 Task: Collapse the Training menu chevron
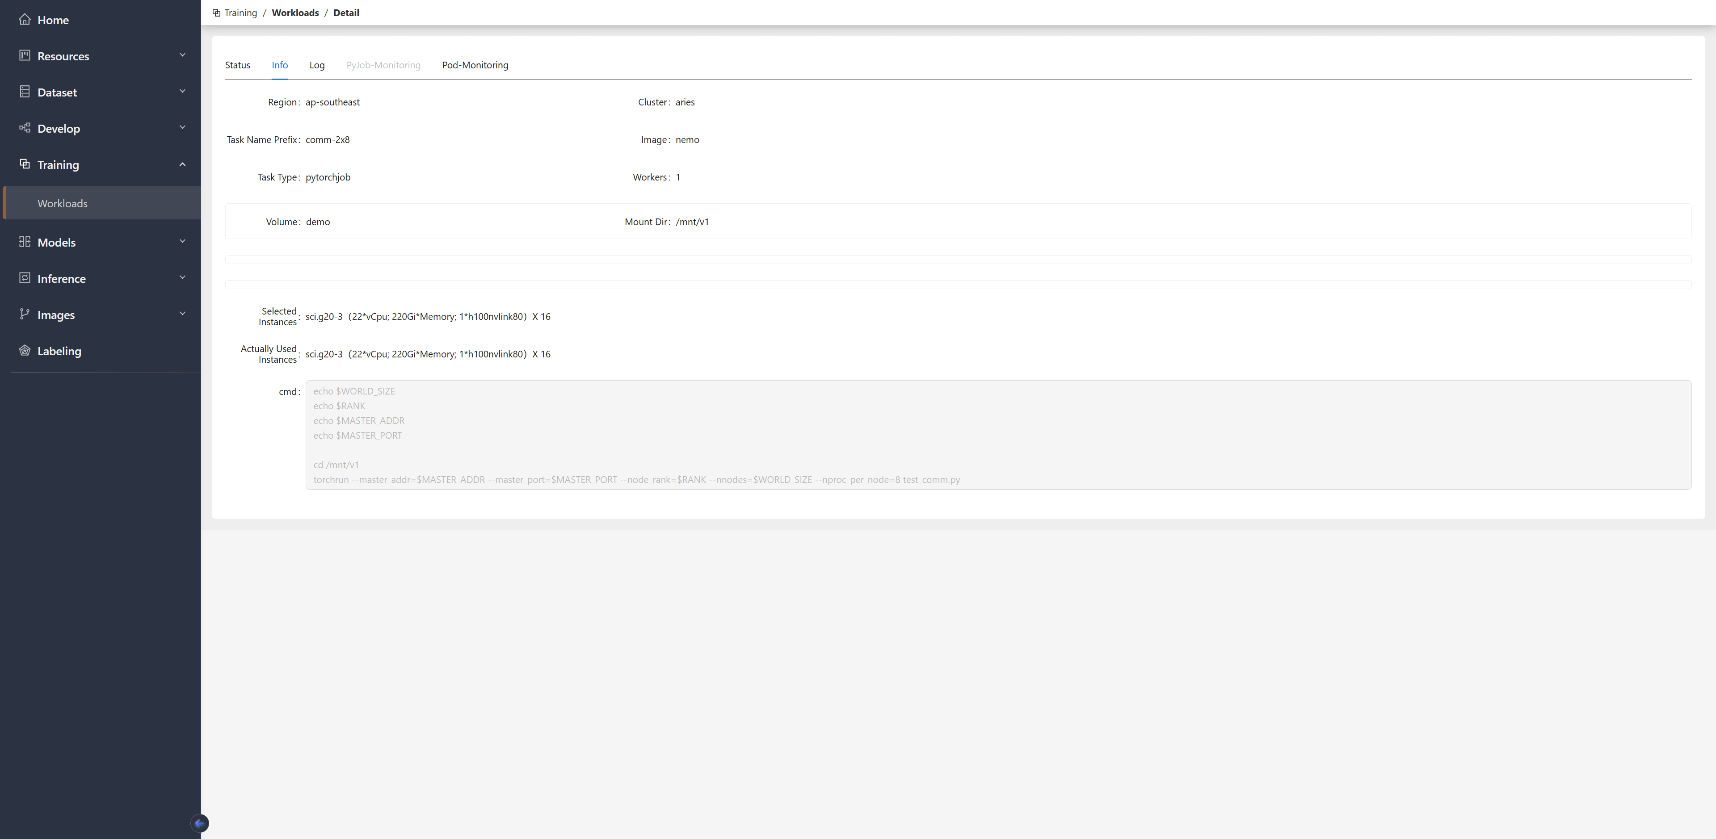[182, 164]
